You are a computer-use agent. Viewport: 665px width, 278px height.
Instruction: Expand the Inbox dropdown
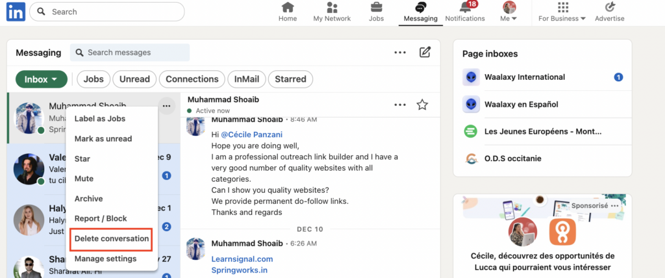[x=42, y=79]
